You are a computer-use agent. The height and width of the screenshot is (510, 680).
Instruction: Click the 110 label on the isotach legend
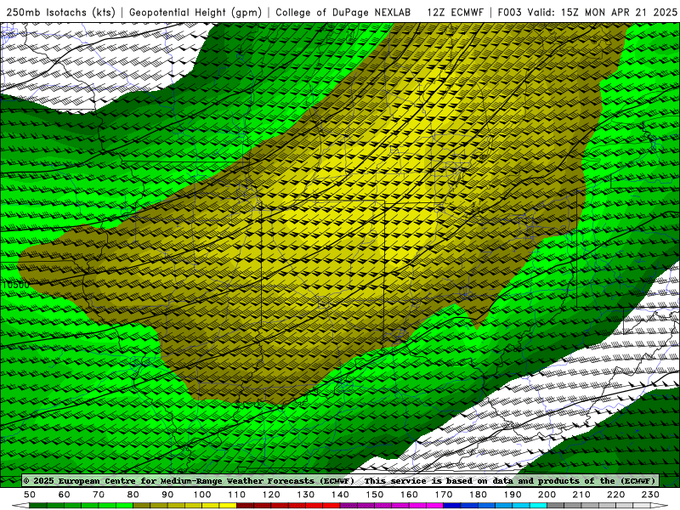pyautogui.click(x=237, y=495)
